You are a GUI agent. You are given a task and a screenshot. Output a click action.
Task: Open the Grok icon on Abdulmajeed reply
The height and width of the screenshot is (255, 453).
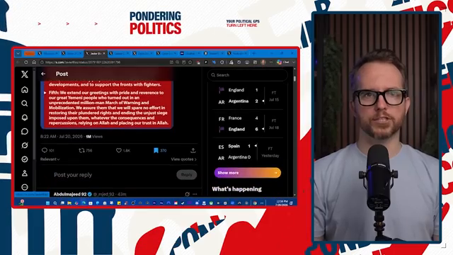coord(187,194)
